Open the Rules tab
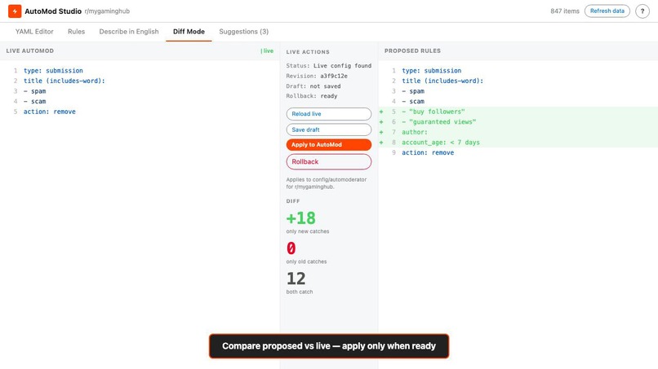658x369 pixels. click(77, 32)
